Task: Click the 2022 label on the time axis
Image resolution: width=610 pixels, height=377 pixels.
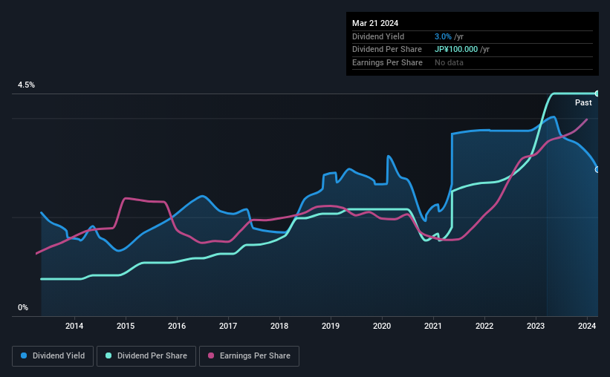Action: pyautogui.click(x=484, y=326)
